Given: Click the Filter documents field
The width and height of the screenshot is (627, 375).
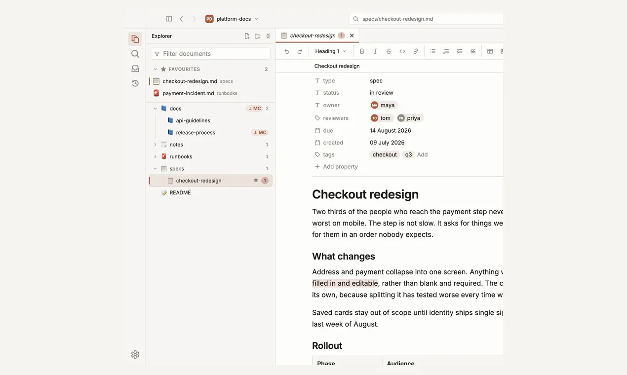Looking at the screenshot, I should pyautogui.click(x=211, y=54).
